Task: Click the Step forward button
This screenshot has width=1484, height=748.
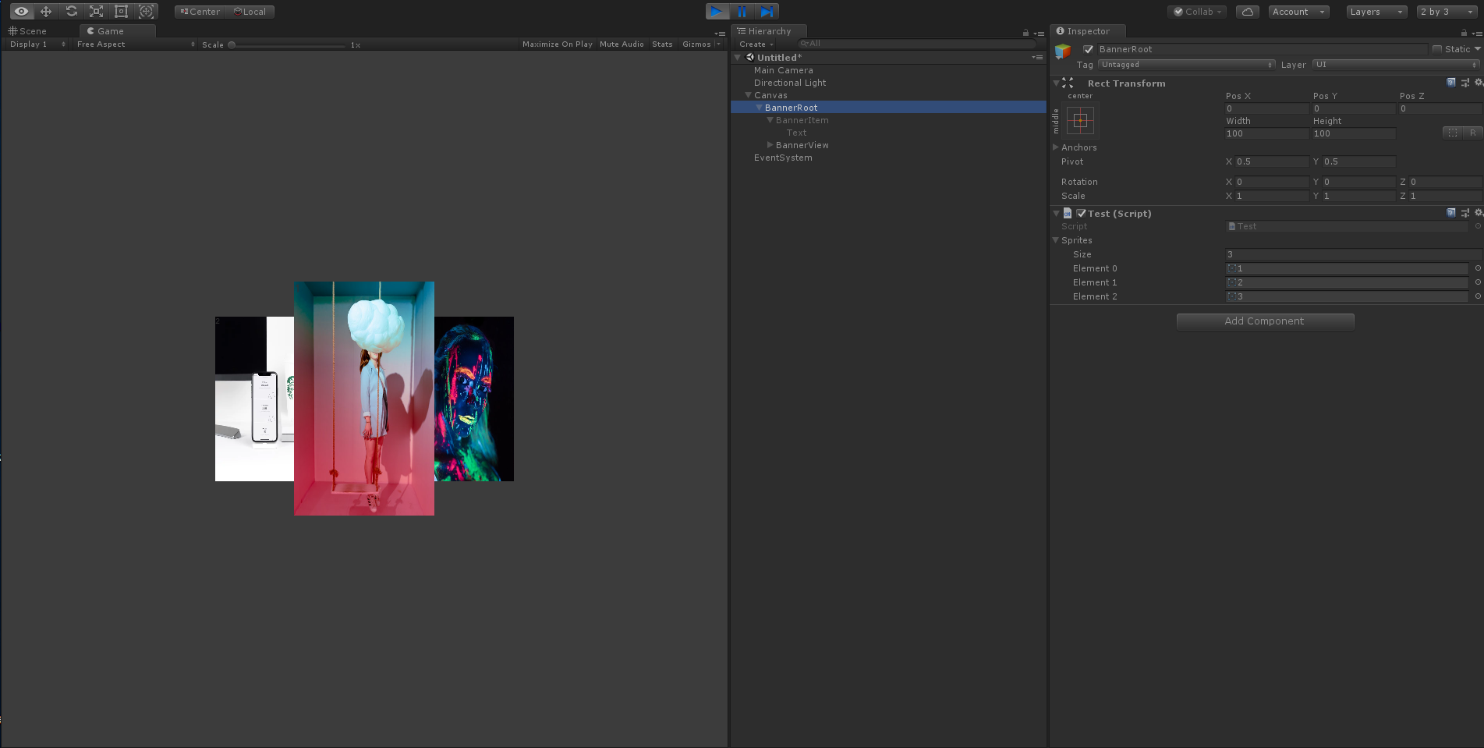Action: pos(767,12)
